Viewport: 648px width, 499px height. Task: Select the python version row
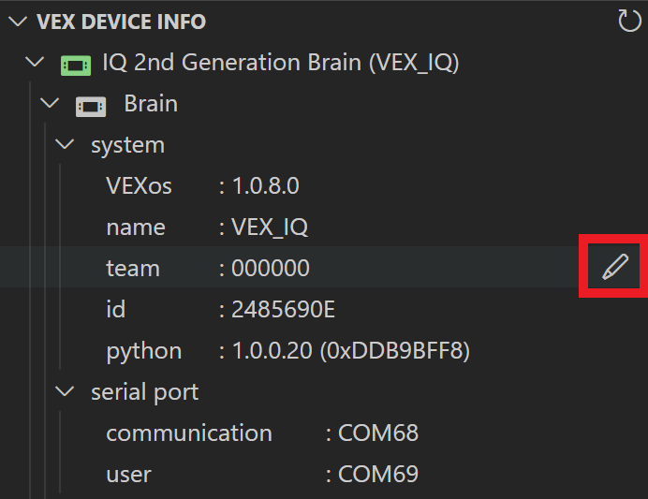[x=287, y=351]
